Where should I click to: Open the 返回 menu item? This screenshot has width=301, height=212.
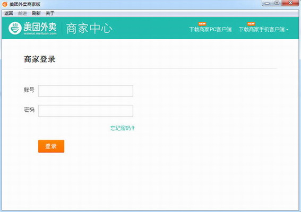(8, 13)
